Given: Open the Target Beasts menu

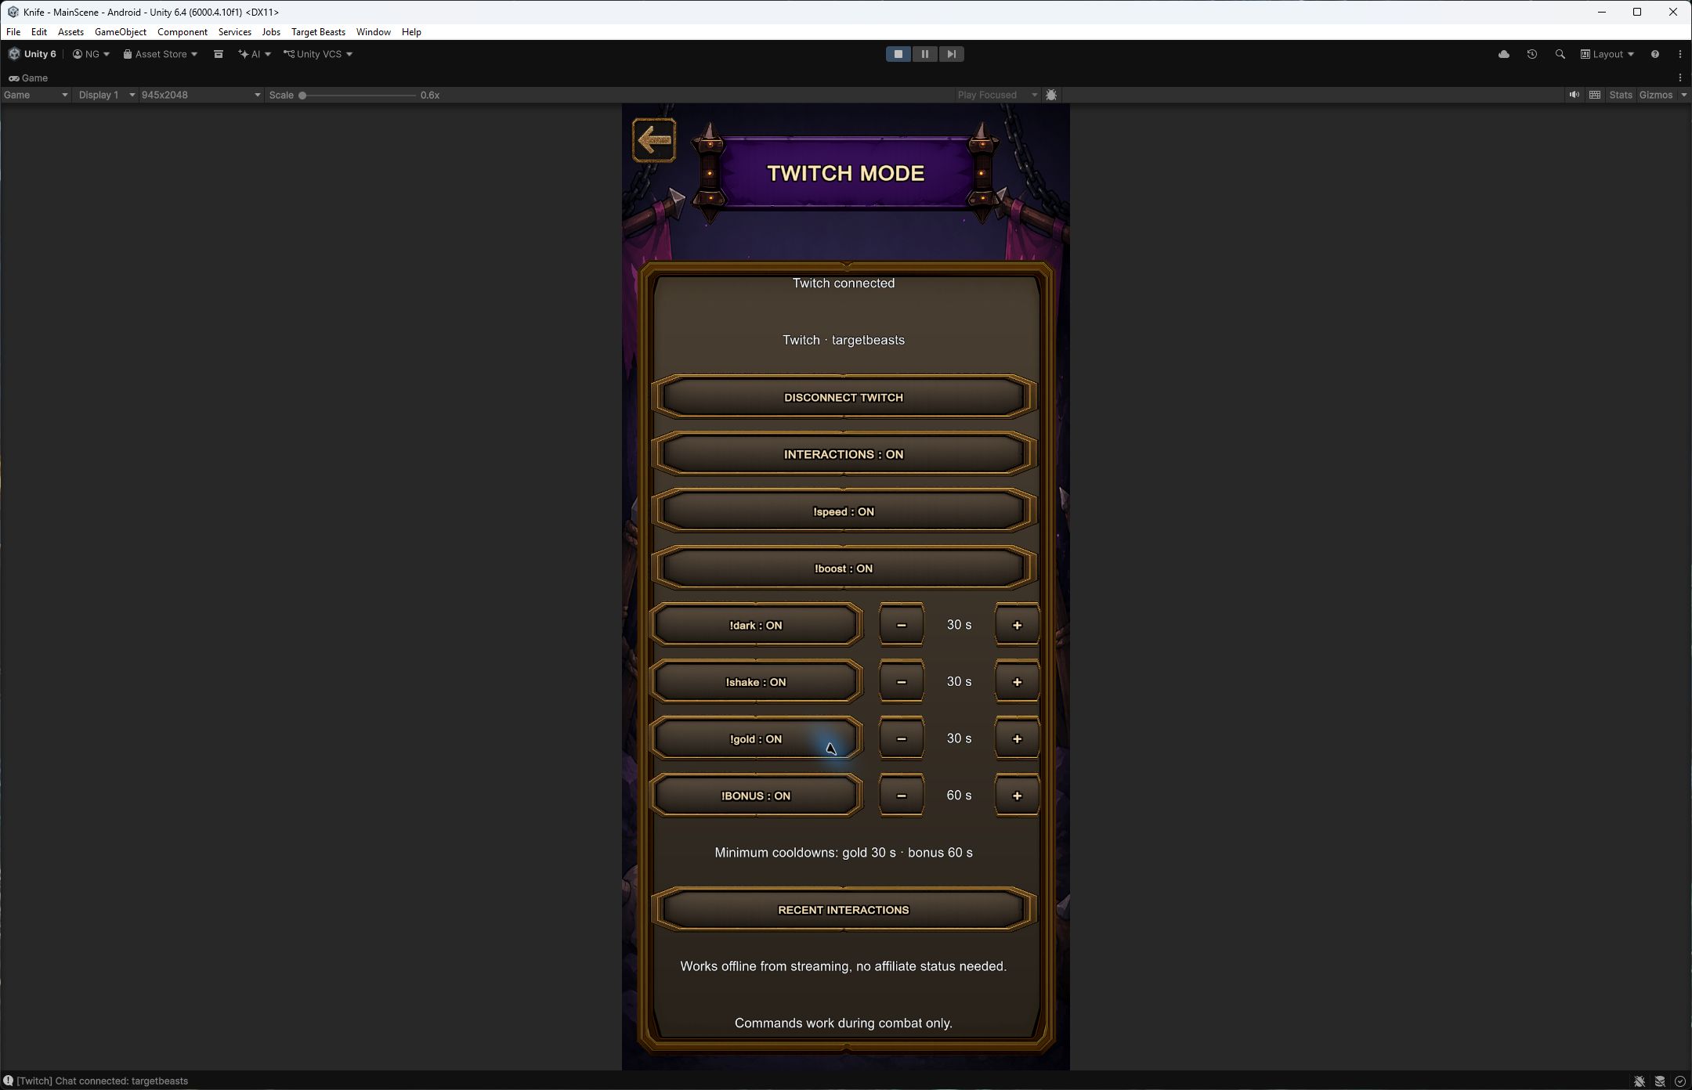Looking at the screenshot, I should [x=318, y=32].
